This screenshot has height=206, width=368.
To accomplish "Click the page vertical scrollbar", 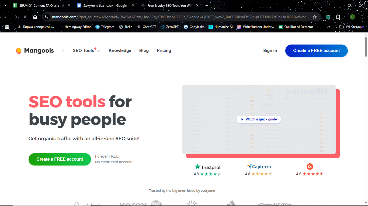I will pyautogui.click(x=366, y=47).
